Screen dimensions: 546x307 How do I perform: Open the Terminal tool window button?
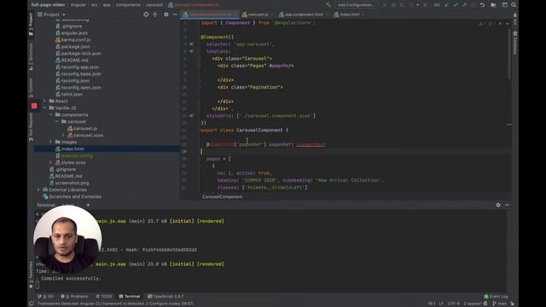(x=129, y=297)
